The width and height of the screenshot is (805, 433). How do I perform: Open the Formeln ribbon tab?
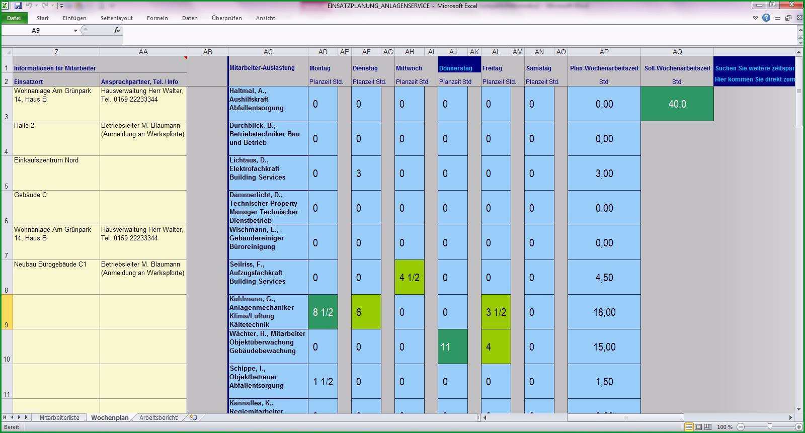(x=157, y=18)
